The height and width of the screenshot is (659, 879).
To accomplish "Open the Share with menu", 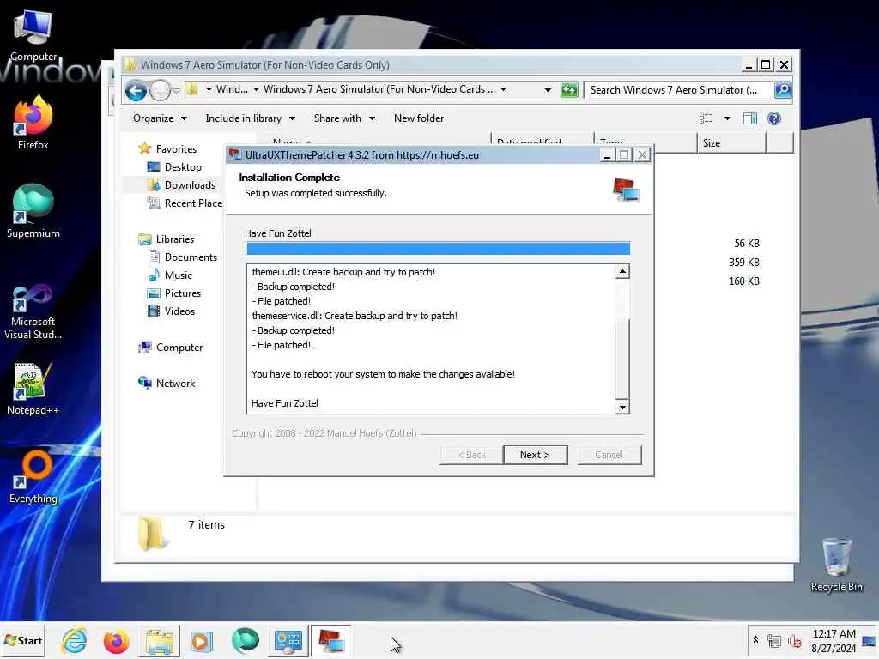I will 344,118.
